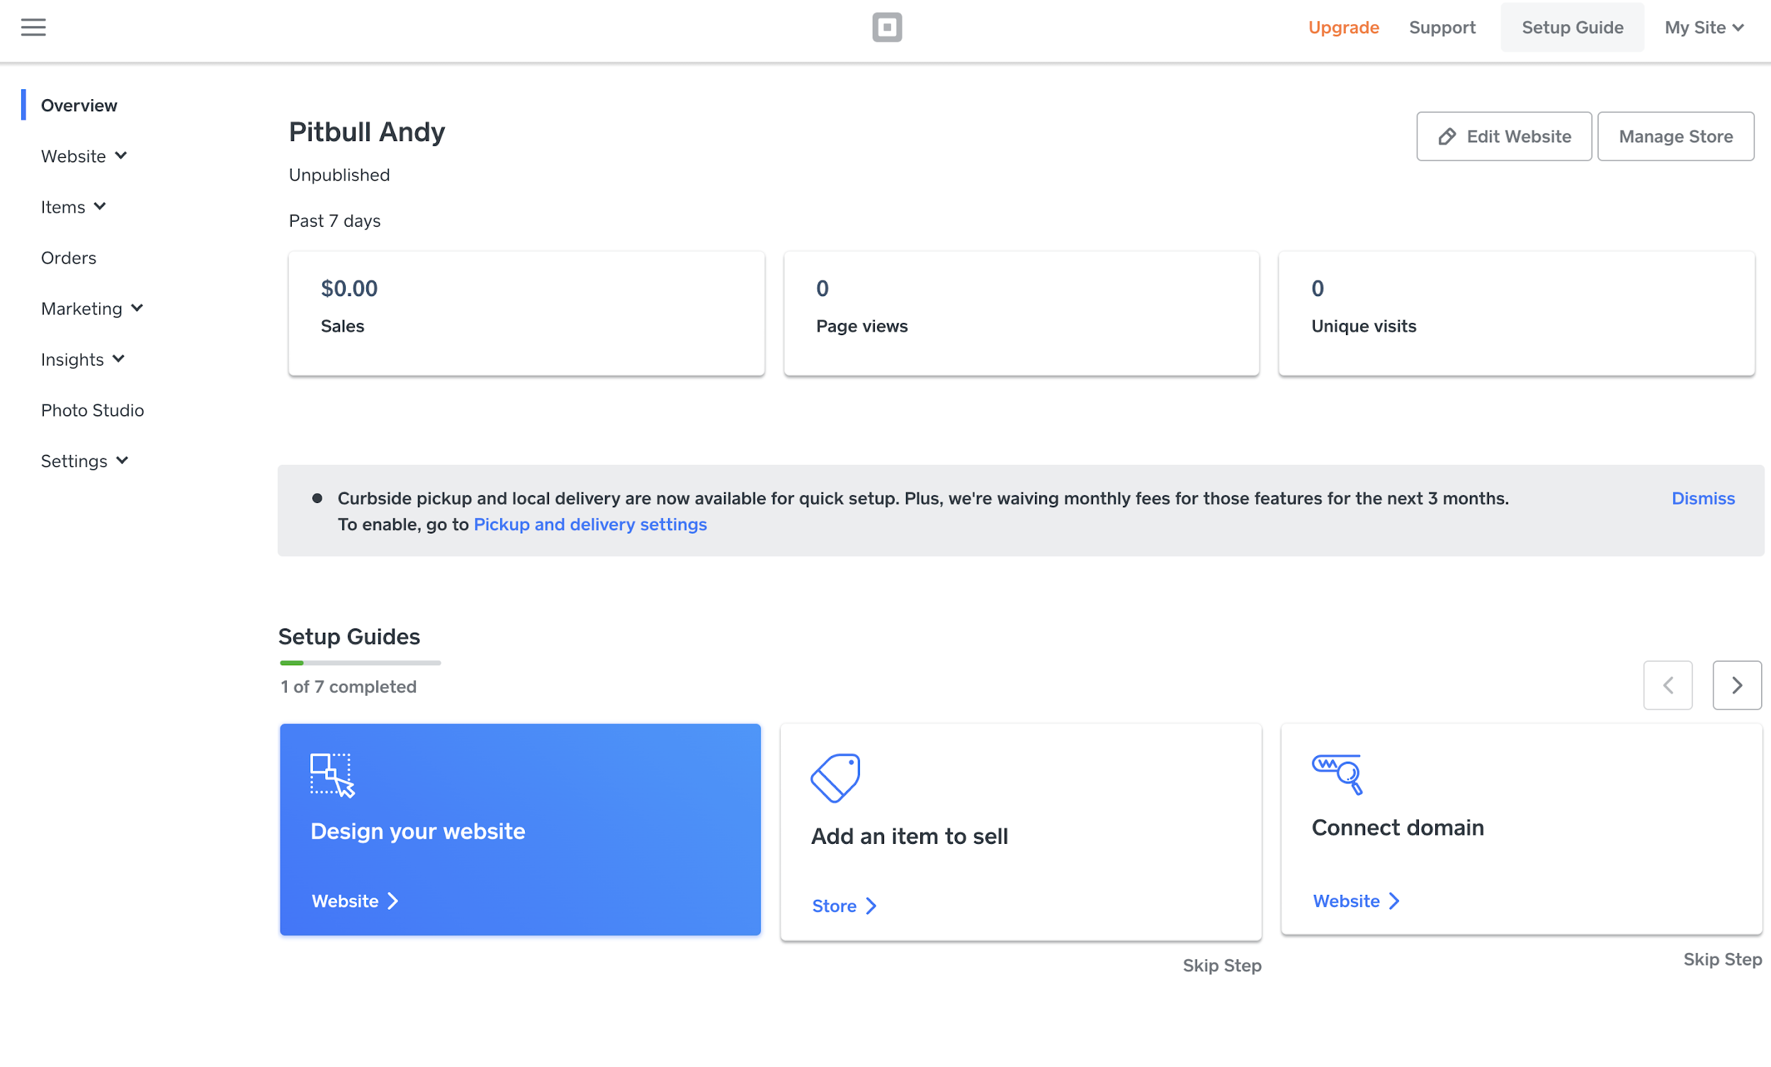The width and height of the screenshot is (1771, 1067).
Task: Click the Setup Guides progress bar
Action: click(x=360, y=663)
